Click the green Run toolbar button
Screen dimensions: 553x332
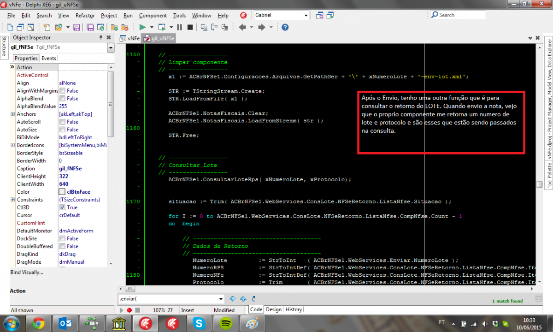(142, 27)
